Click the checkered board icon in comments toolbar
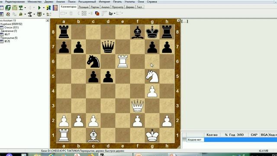Image resolution: width=277 pixels, height=156 pixels. 84,13
